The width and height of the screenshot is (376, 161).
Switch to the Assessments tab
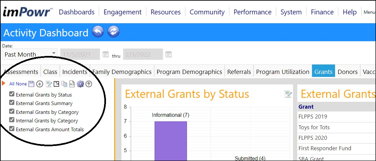(21, 72)
